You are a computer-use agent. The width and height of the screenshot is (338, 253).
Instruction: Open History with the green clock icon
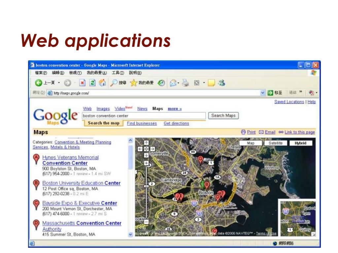(161, 83)
